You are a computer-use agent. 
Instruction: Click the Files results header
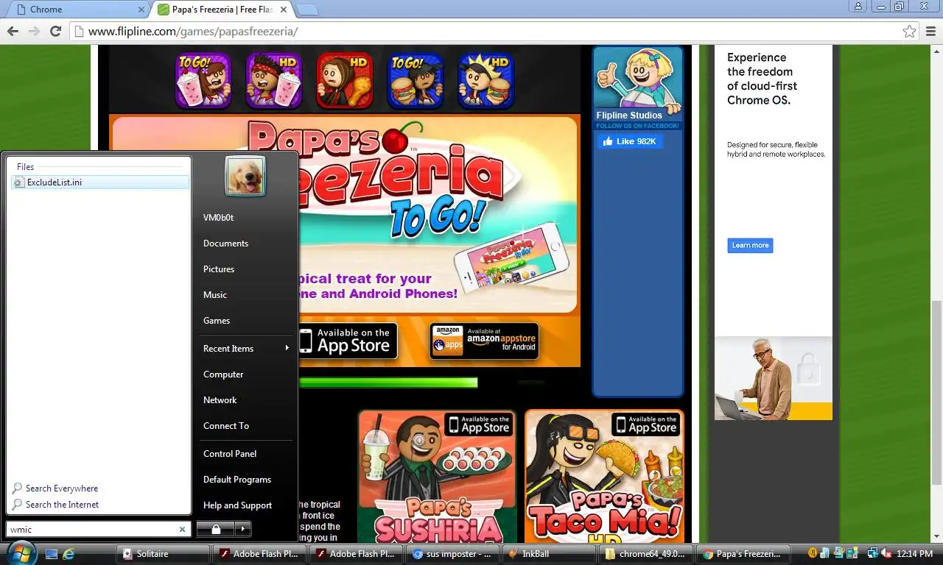click(x=25, y=167)
